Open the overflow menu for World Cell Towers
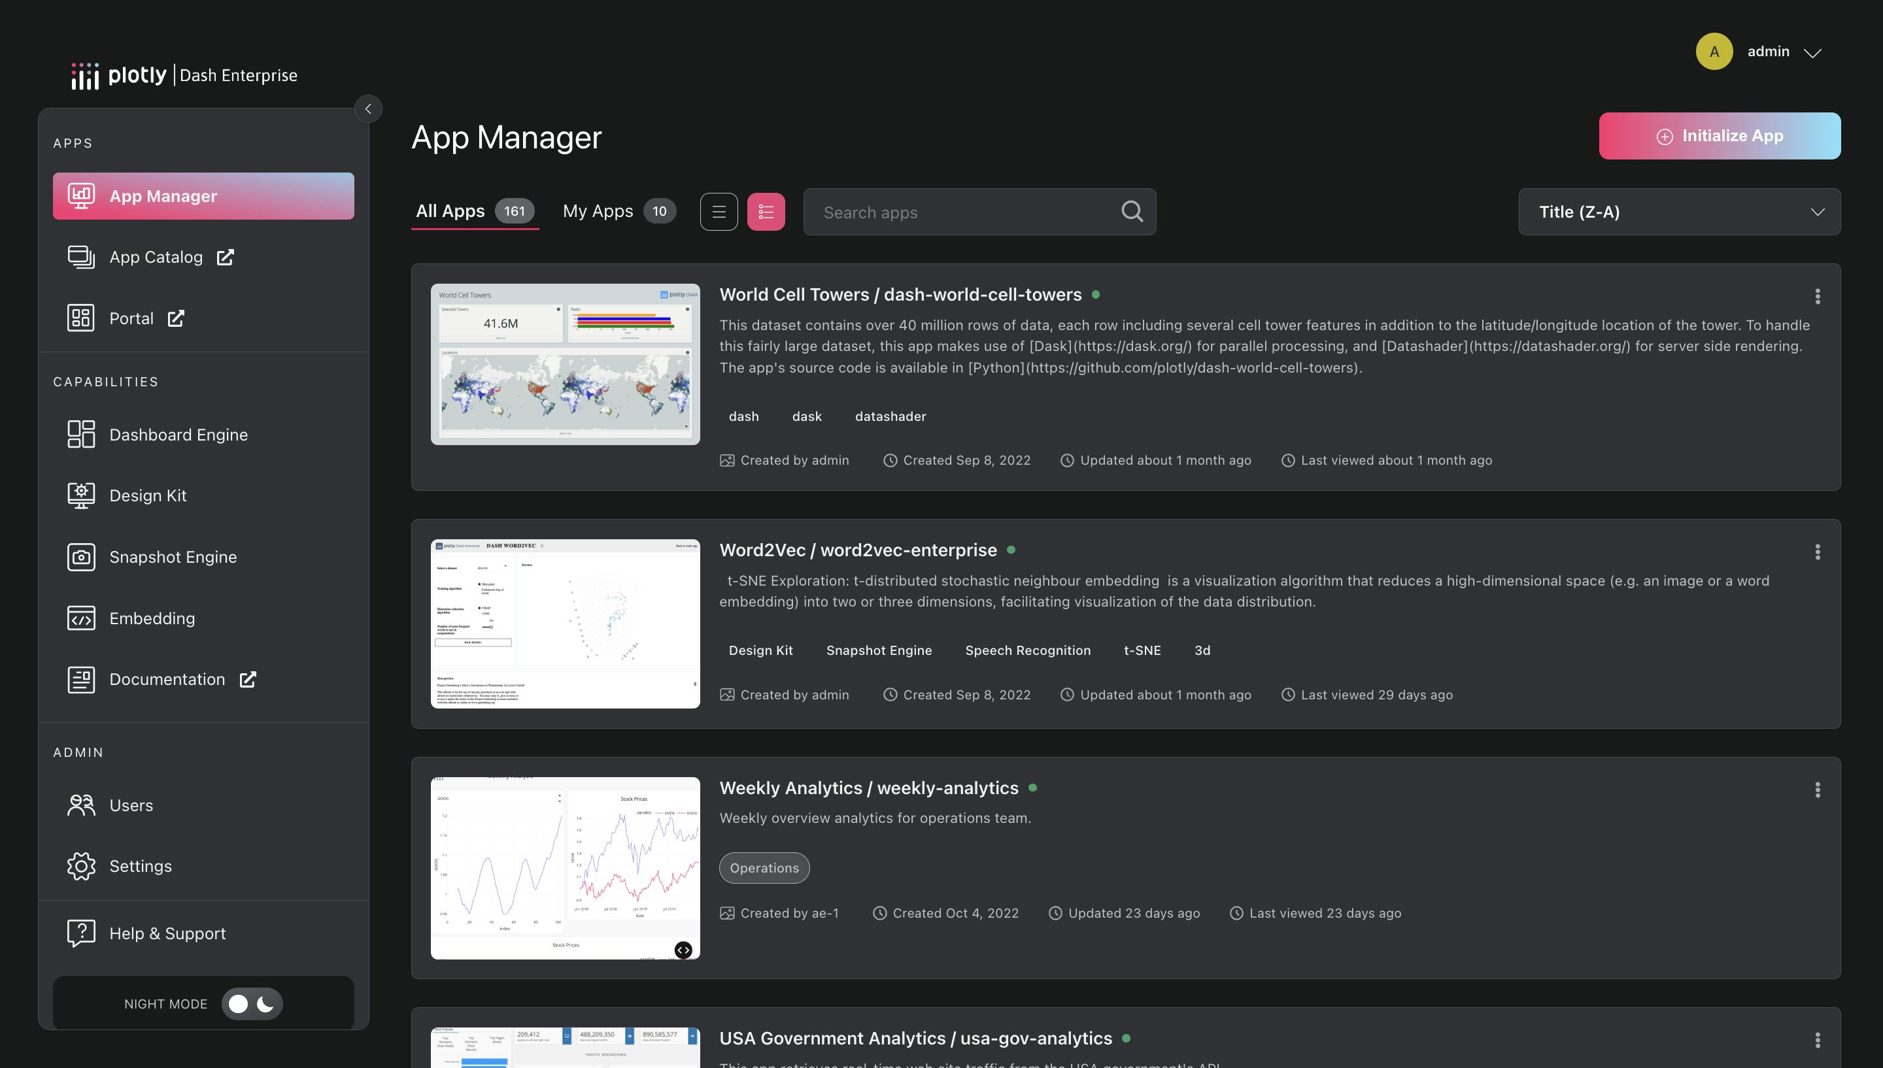 (1818, 297)
